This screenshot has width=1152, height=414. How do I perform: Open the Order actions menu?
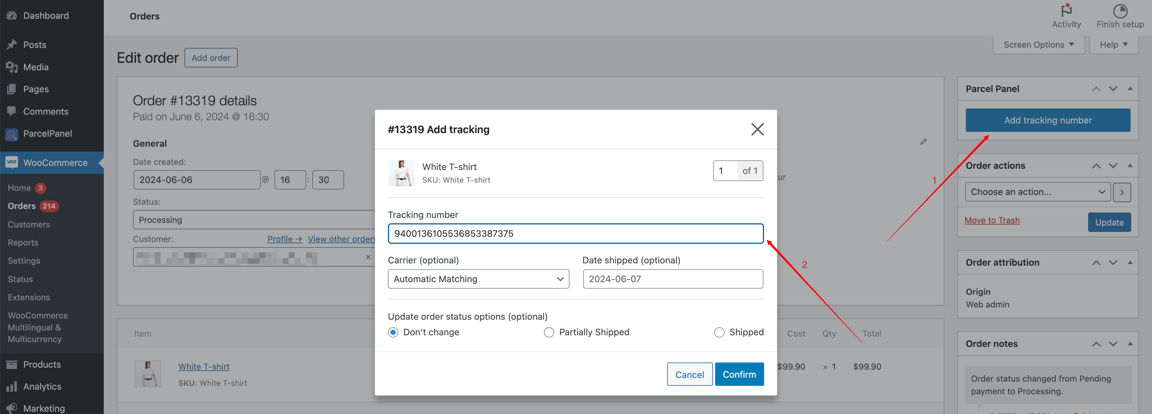tap(1036, 191)
